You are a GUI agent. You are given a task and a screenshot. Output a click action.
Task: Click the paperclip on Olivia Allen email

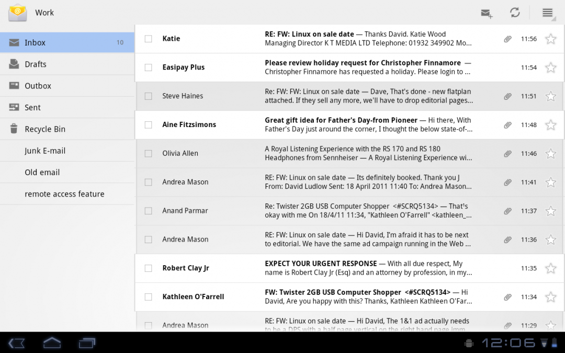[x=507, y=154]
